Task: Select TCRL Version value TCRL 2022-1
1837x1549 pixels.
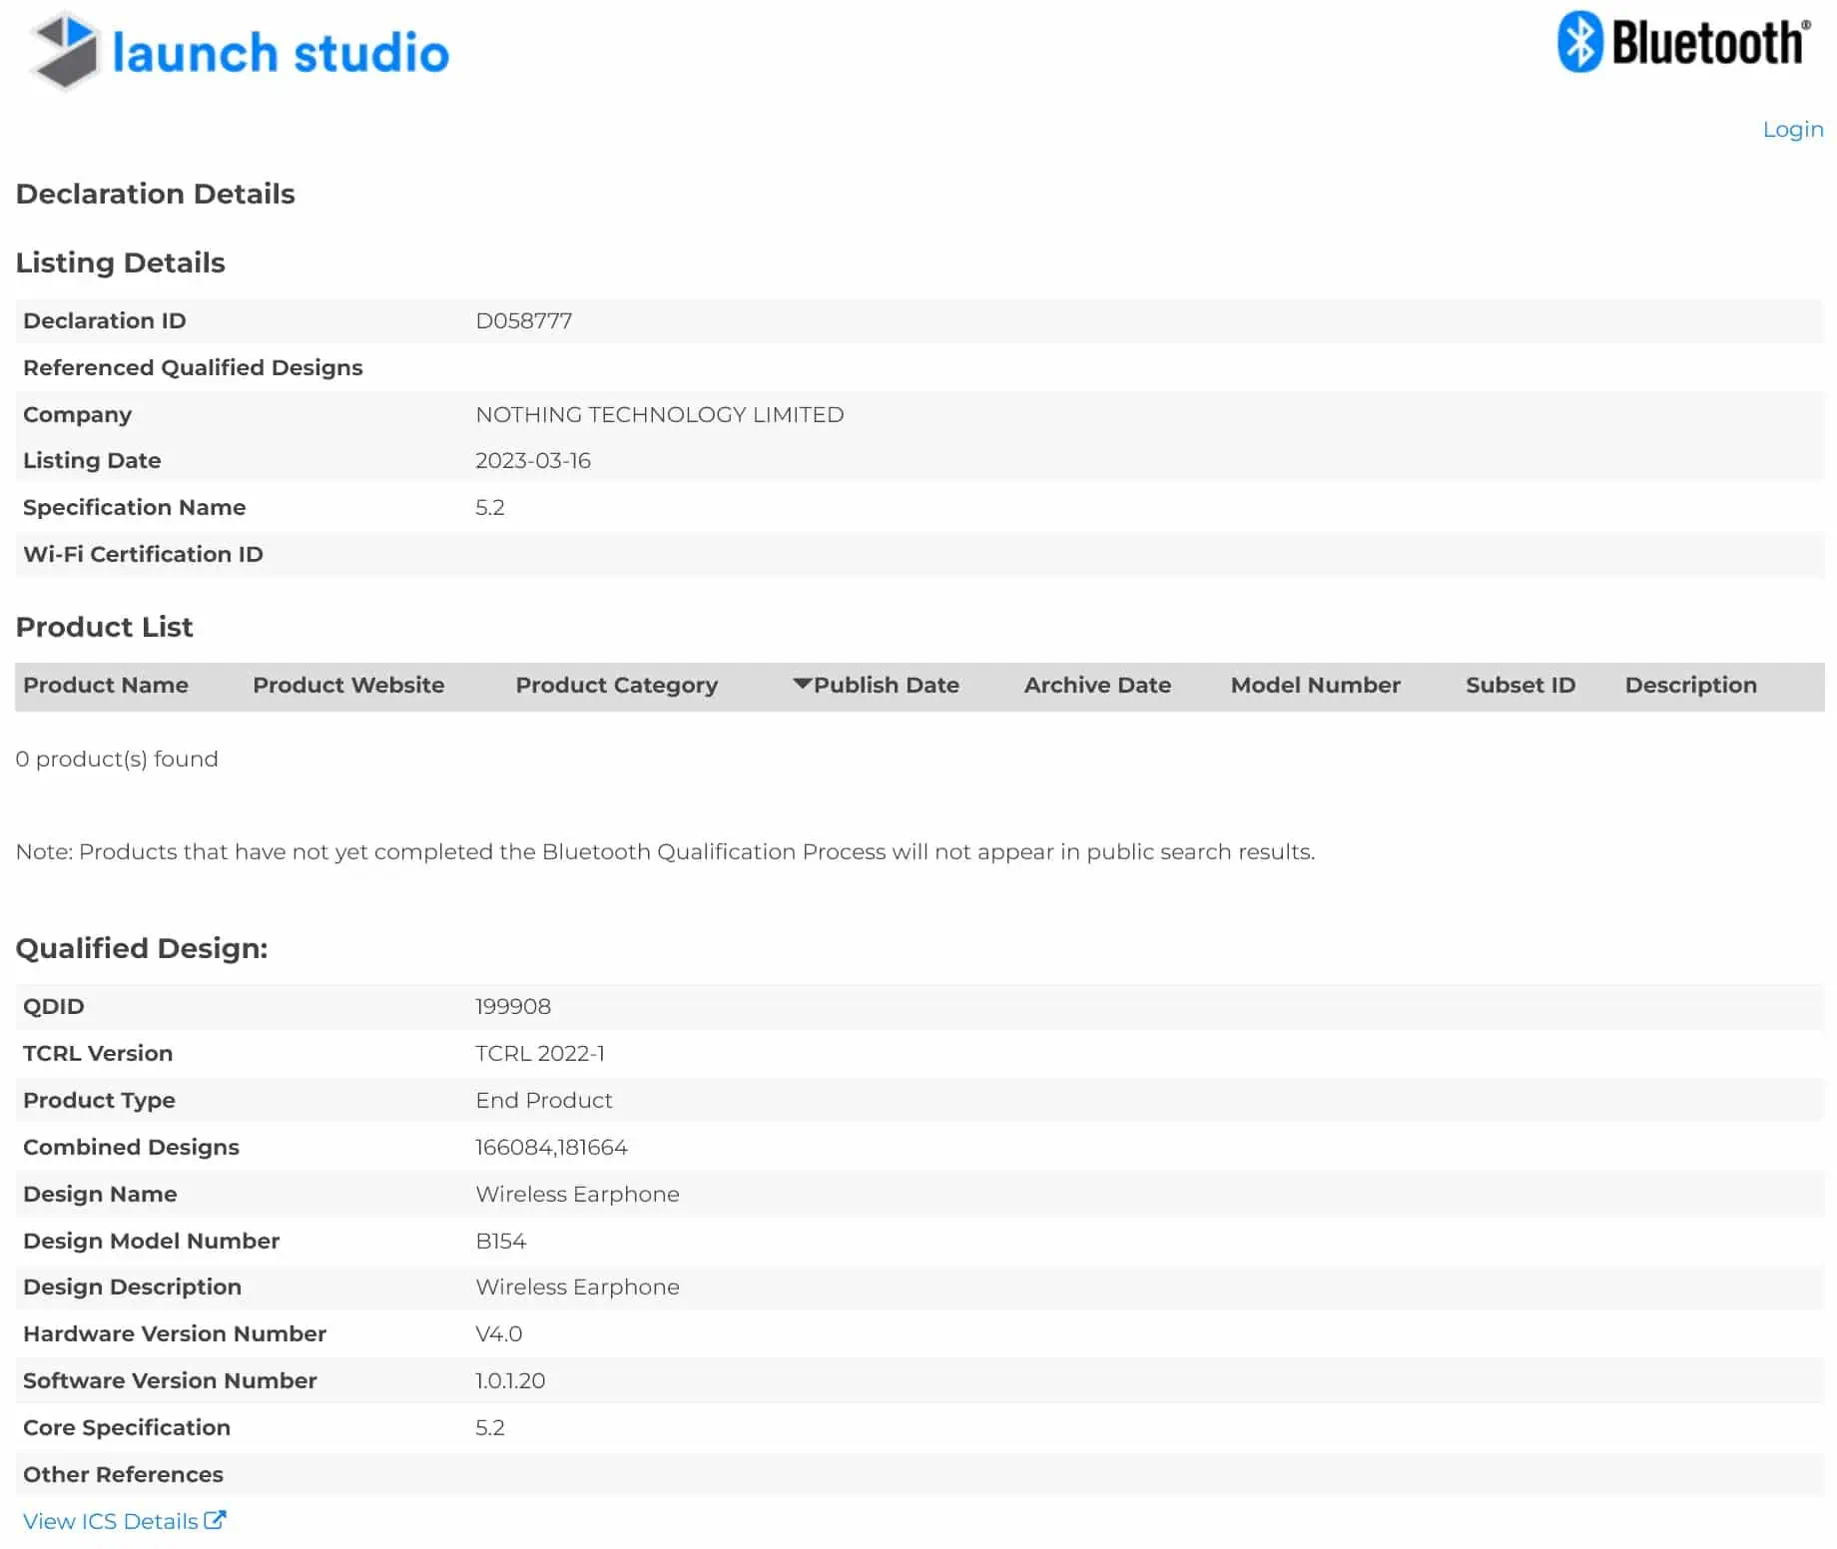Action: (539, 1053)
